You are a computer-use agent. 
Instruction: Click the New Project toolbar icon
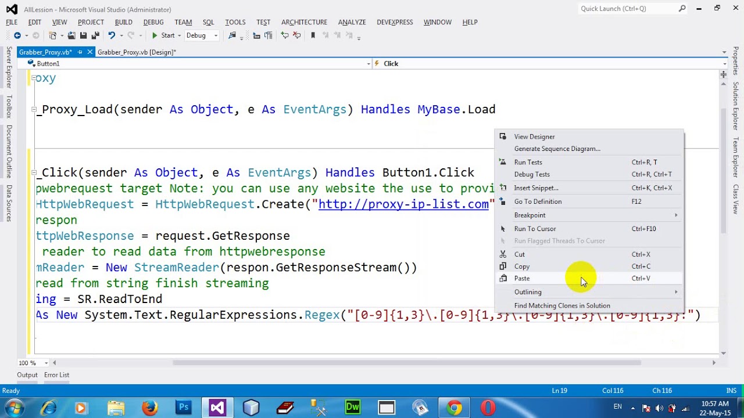52,35
